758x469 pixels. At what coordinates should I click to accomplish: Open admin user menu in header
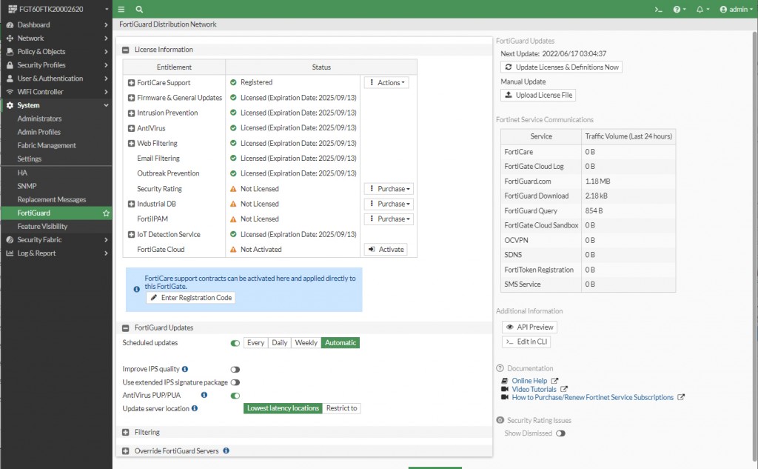click(x=736, y=9)
